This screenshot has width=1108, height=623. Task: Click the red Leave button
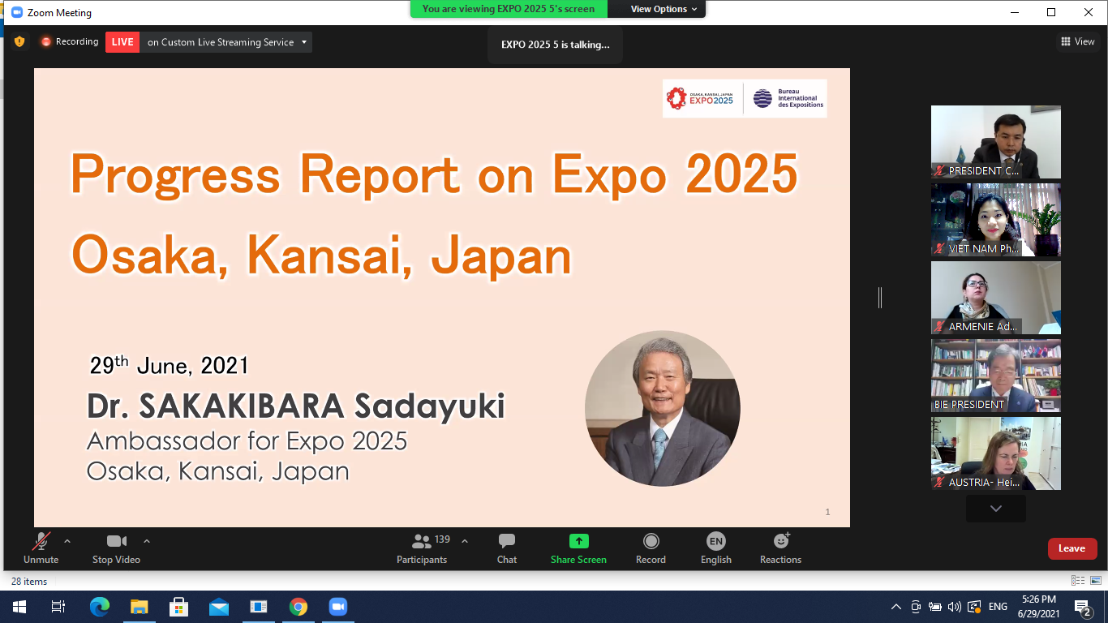1071,548
